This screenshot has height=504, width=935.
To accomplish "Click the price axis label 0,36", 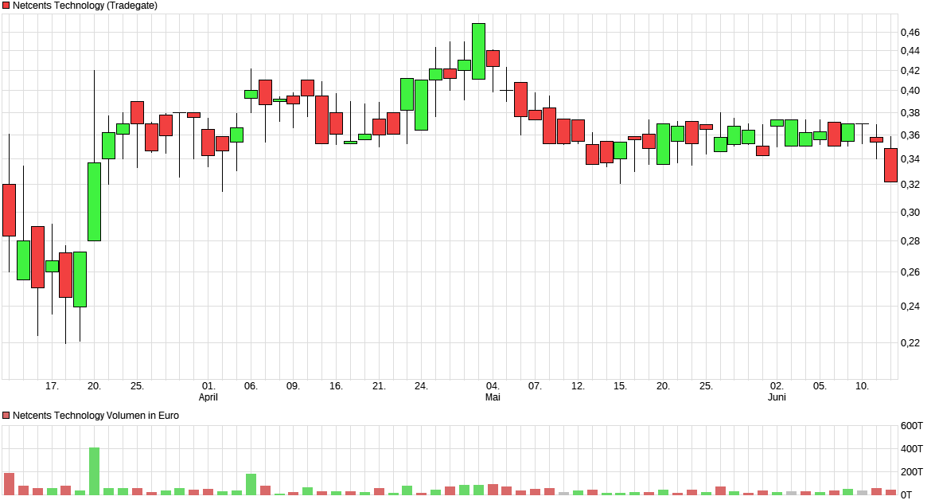I will tap(910, 135).
